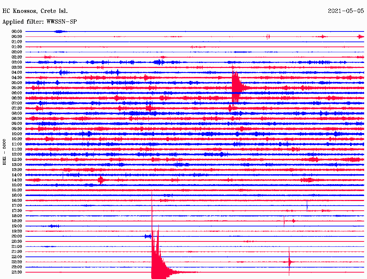The image size is (367, 279).
Task: Select the 12:30 time label
Action: click(17, 160)
